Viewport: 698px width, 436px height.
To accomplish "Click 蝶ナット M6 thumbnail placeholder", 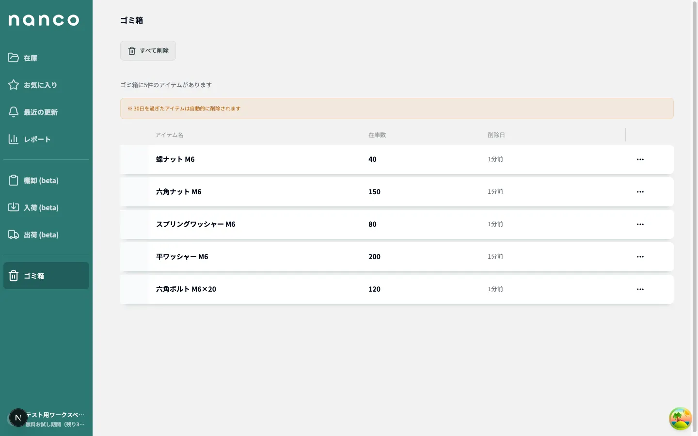I will [x=135, y=159].
